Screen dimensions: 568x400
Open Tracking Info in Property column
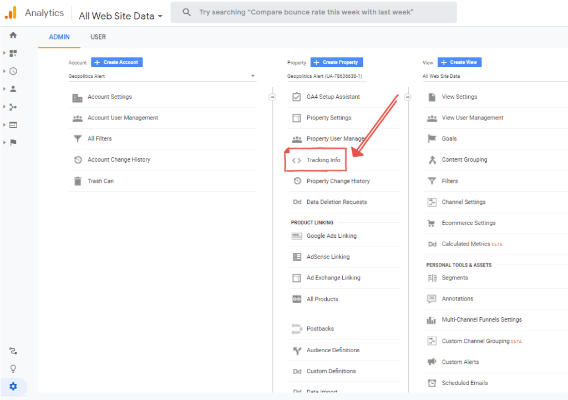pyautogui.click(x=323, y=160)
